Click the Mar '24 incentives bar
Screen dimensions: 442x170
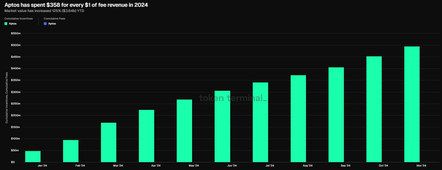[x=108, y=142]
